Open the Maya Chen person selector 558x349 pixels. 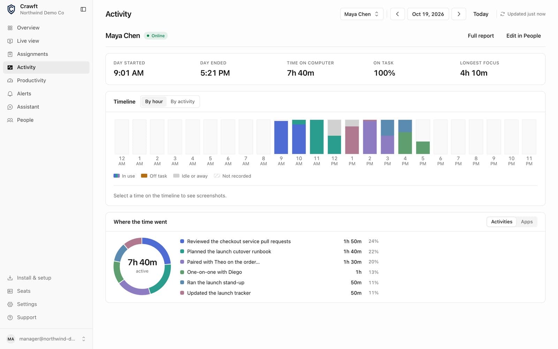362,14
